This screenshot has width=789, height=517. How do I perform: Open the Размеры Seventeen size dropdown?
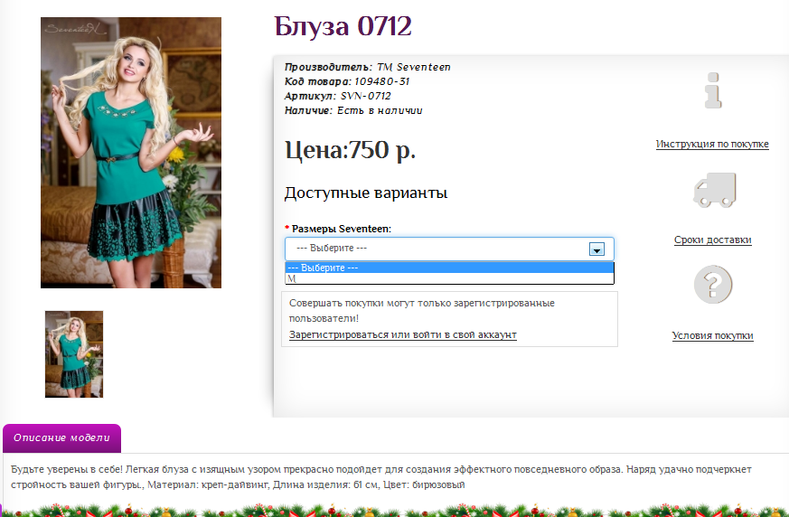[x=449, y=249]
